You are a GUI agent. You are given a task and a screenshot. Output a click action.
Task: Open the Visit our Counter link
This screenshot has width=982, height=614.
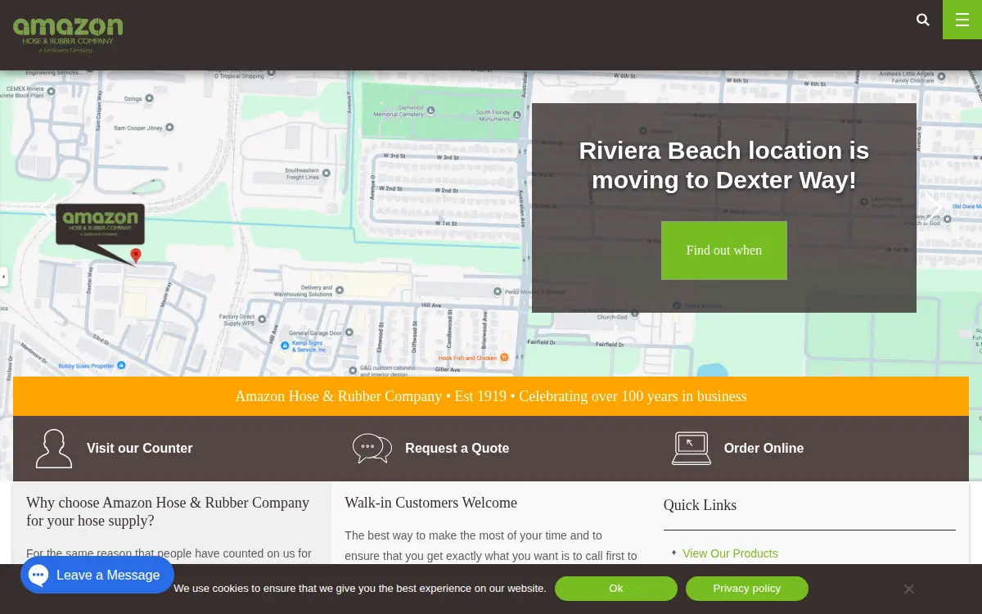[140, 449]
